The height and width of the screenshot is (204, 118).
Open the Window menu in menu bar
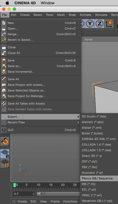coord(48,3)
